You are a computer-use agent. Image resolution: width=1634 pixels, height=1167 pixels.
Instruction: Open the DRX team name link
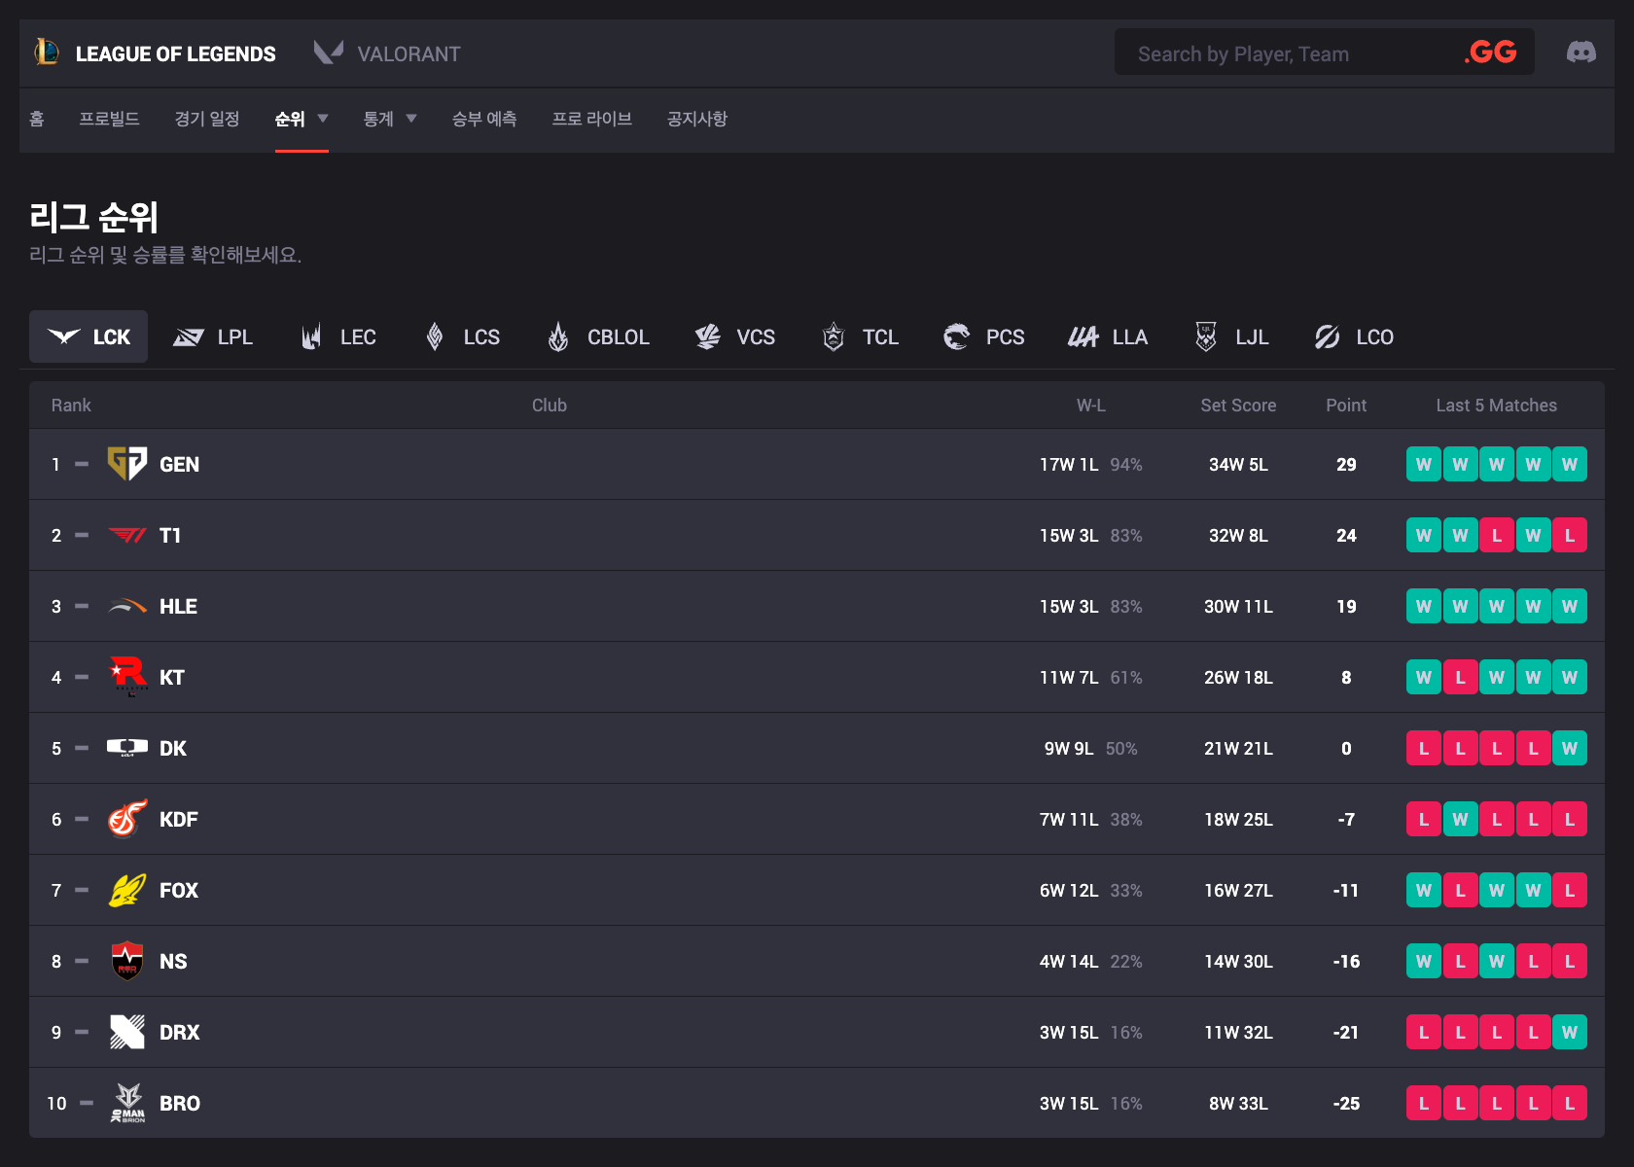click(x=179, y=1033)
